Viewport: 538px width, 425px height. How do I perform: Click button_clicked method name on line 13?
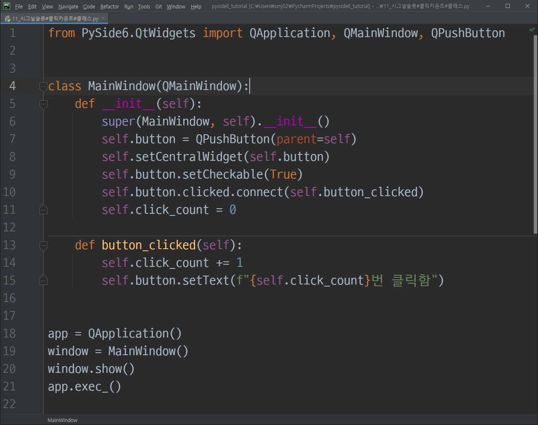pos(149,245)
